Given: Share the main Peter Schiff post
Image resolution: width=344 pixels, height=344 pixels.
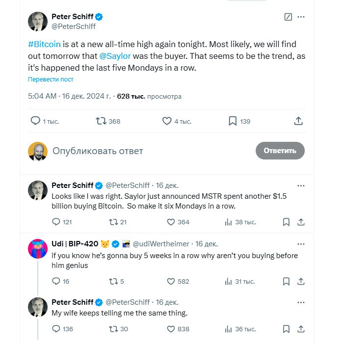Looking at the screenshot, I should click(x=298, y=121).
